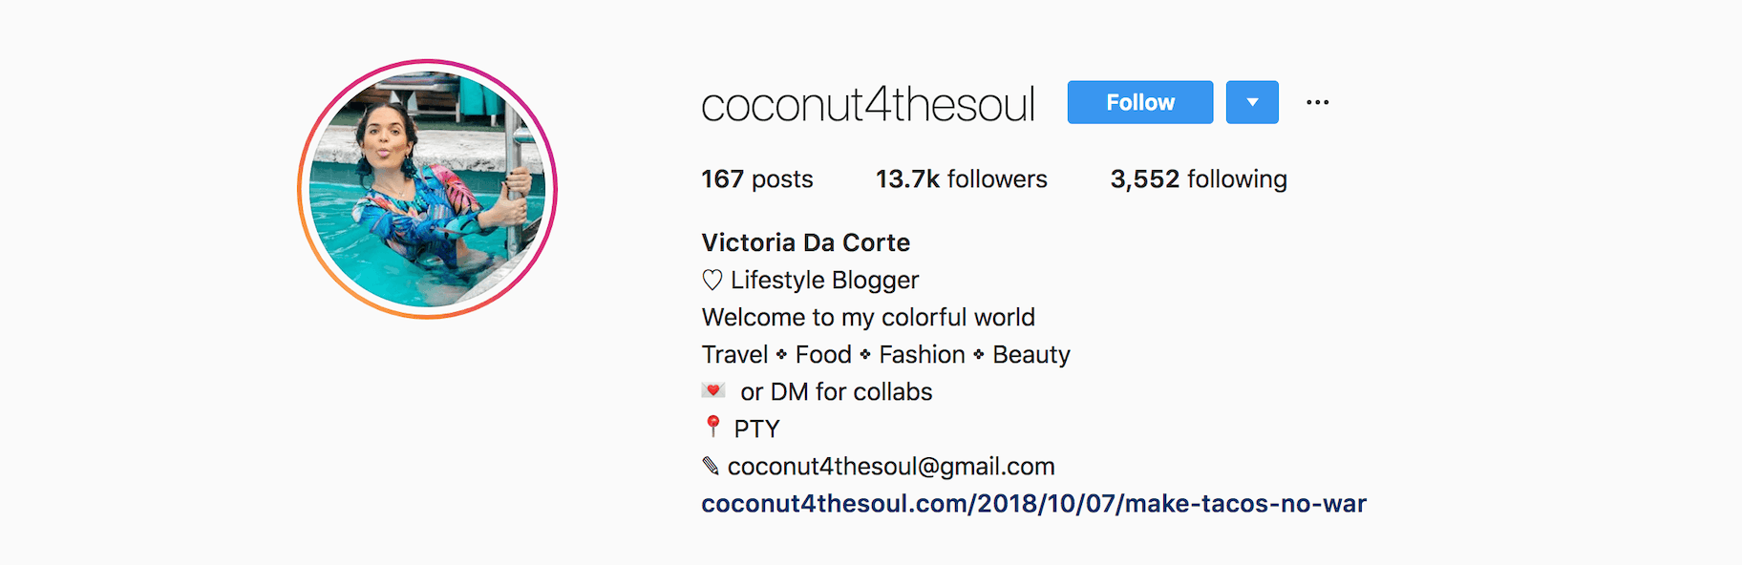Click the coconut4thesoul username heading

click(867, 104)
